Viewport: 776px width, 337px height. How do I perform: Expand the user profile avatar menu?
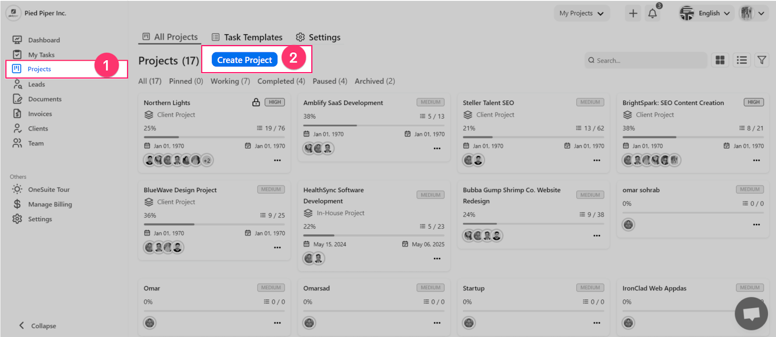(x=752, y=14)
